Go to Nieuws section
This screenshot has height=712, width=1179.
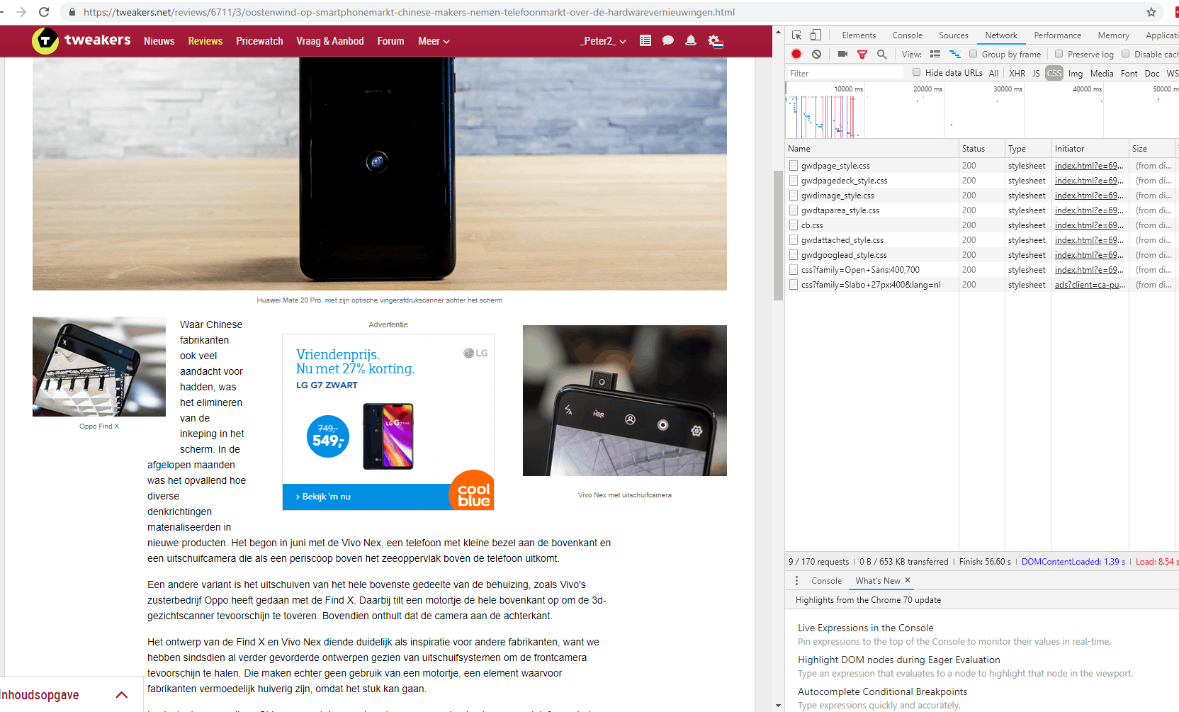point(159,41)
